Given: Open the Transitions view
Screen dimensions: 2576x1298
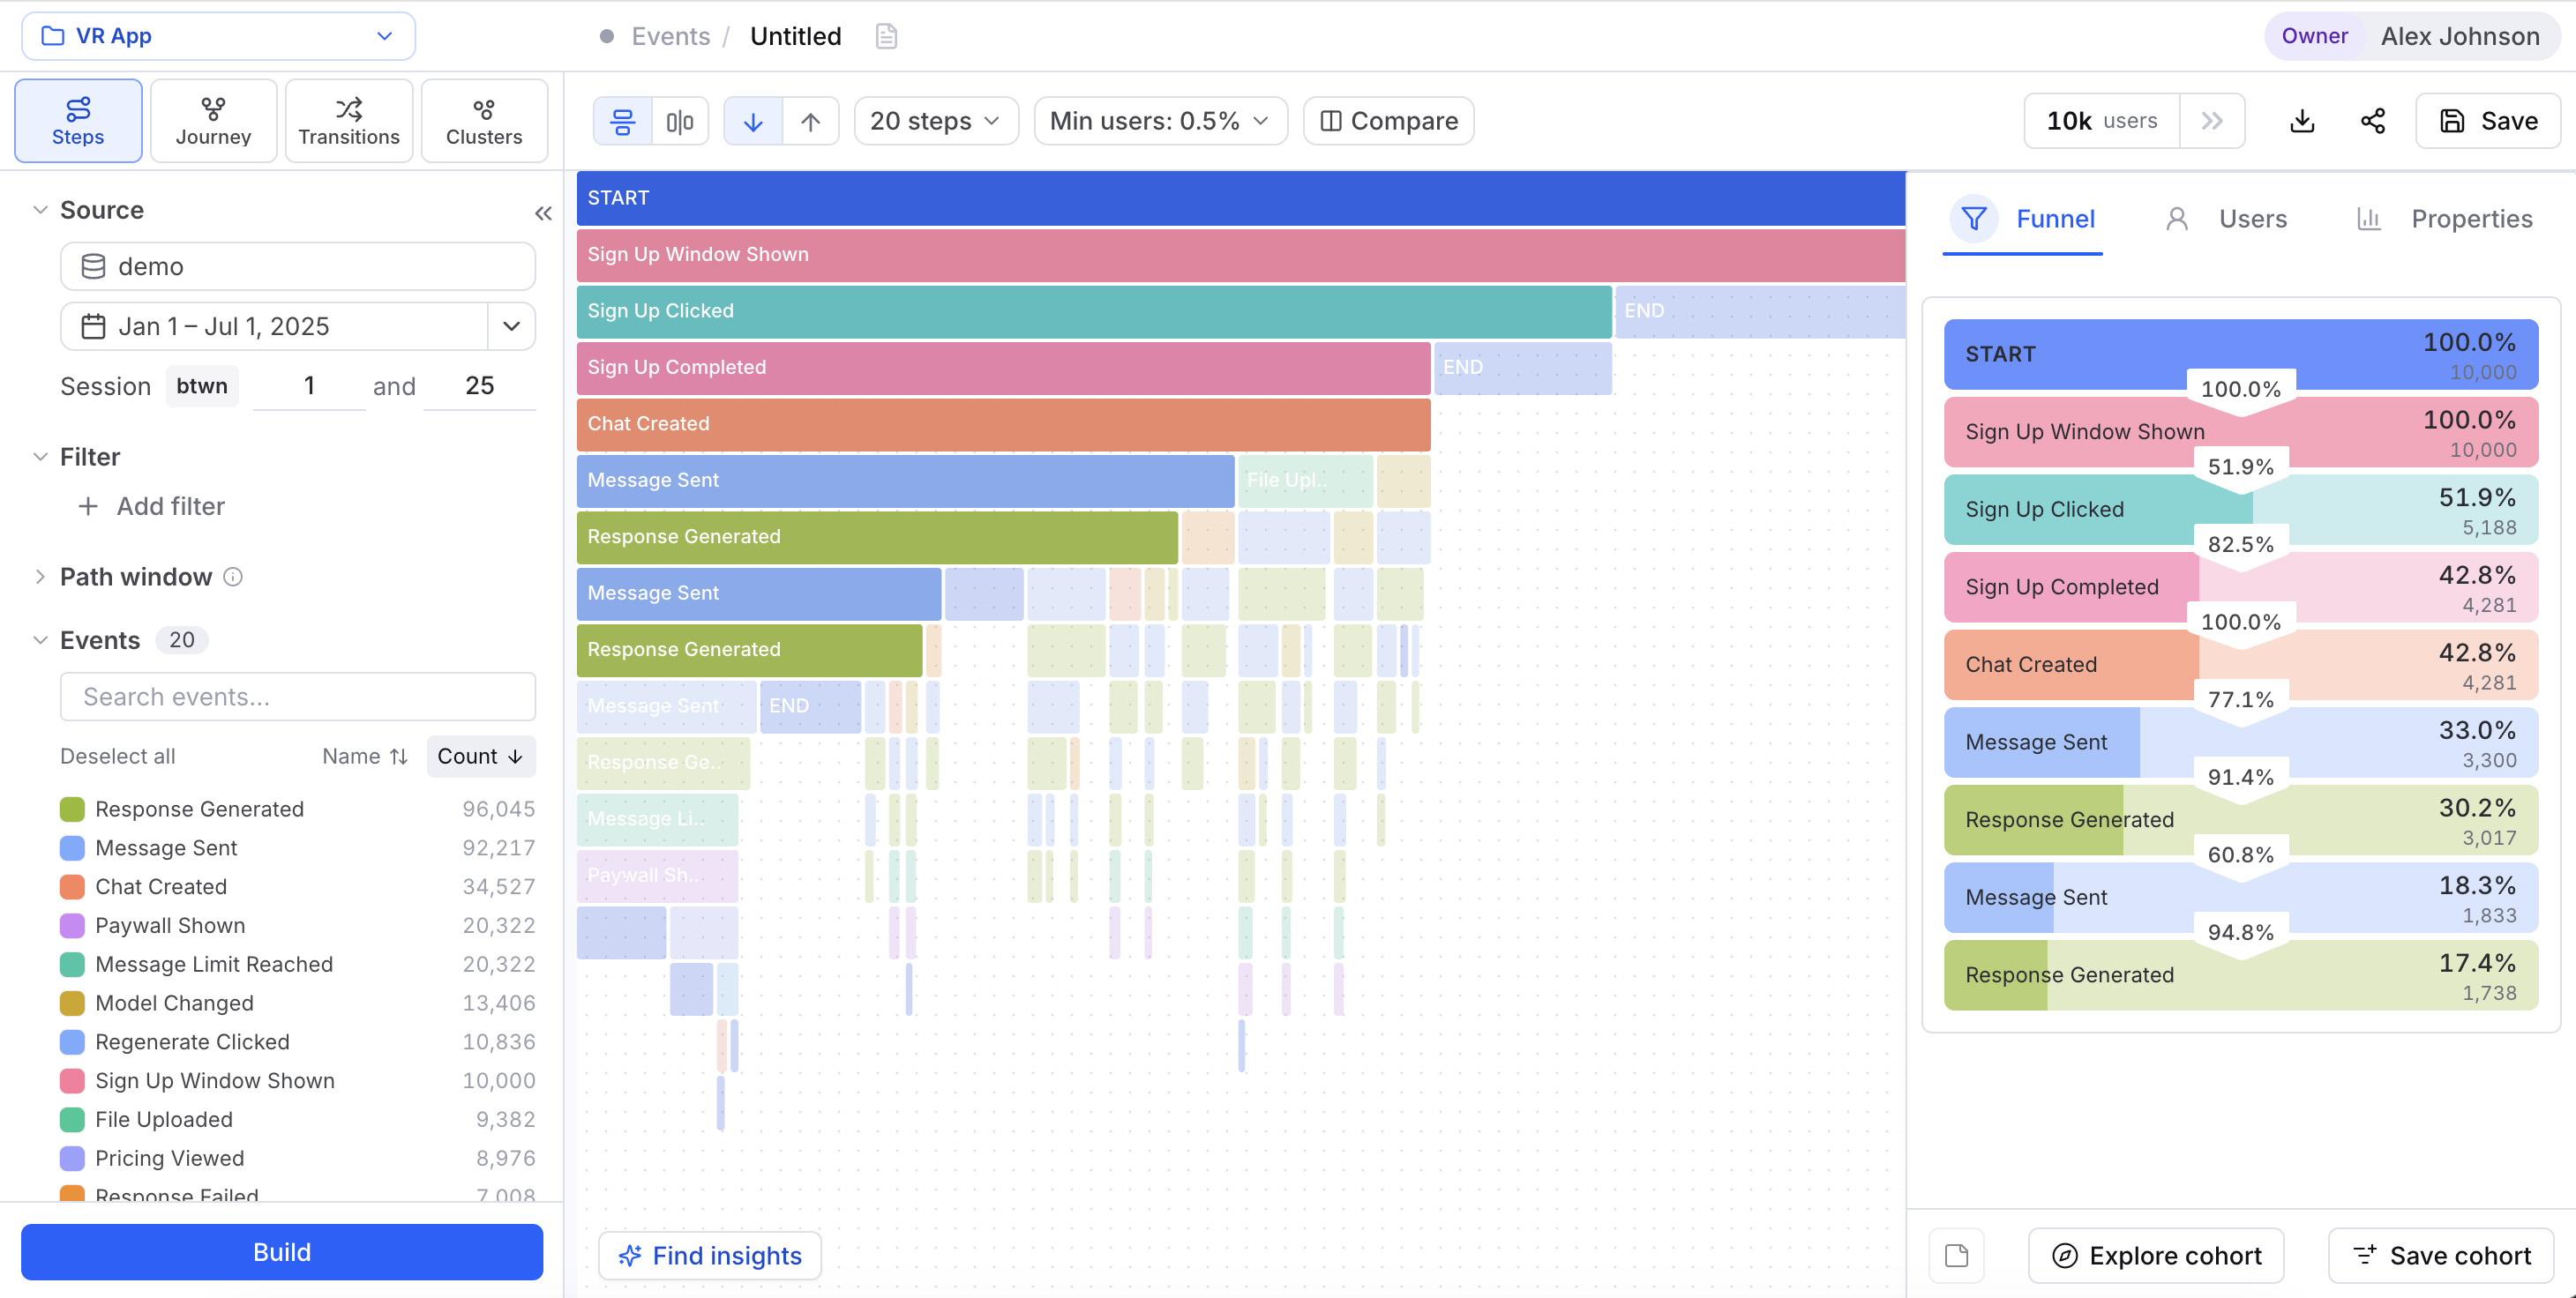Looking at the screenshot, I should pos(349,121).
